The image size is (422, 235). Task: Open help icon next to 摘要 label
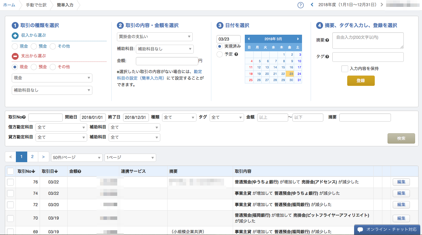point(327,41)
